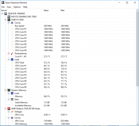Collapse the AMD FX-8300 node
139x126 pixels.
click(6, 20)
